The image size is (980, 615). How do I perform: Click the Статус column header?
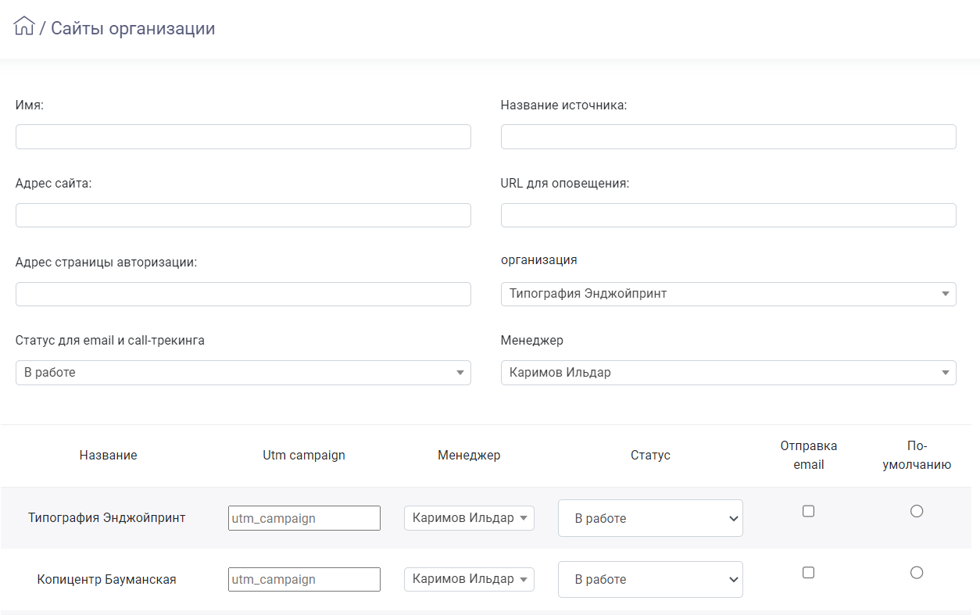click(x=650, y=456)
